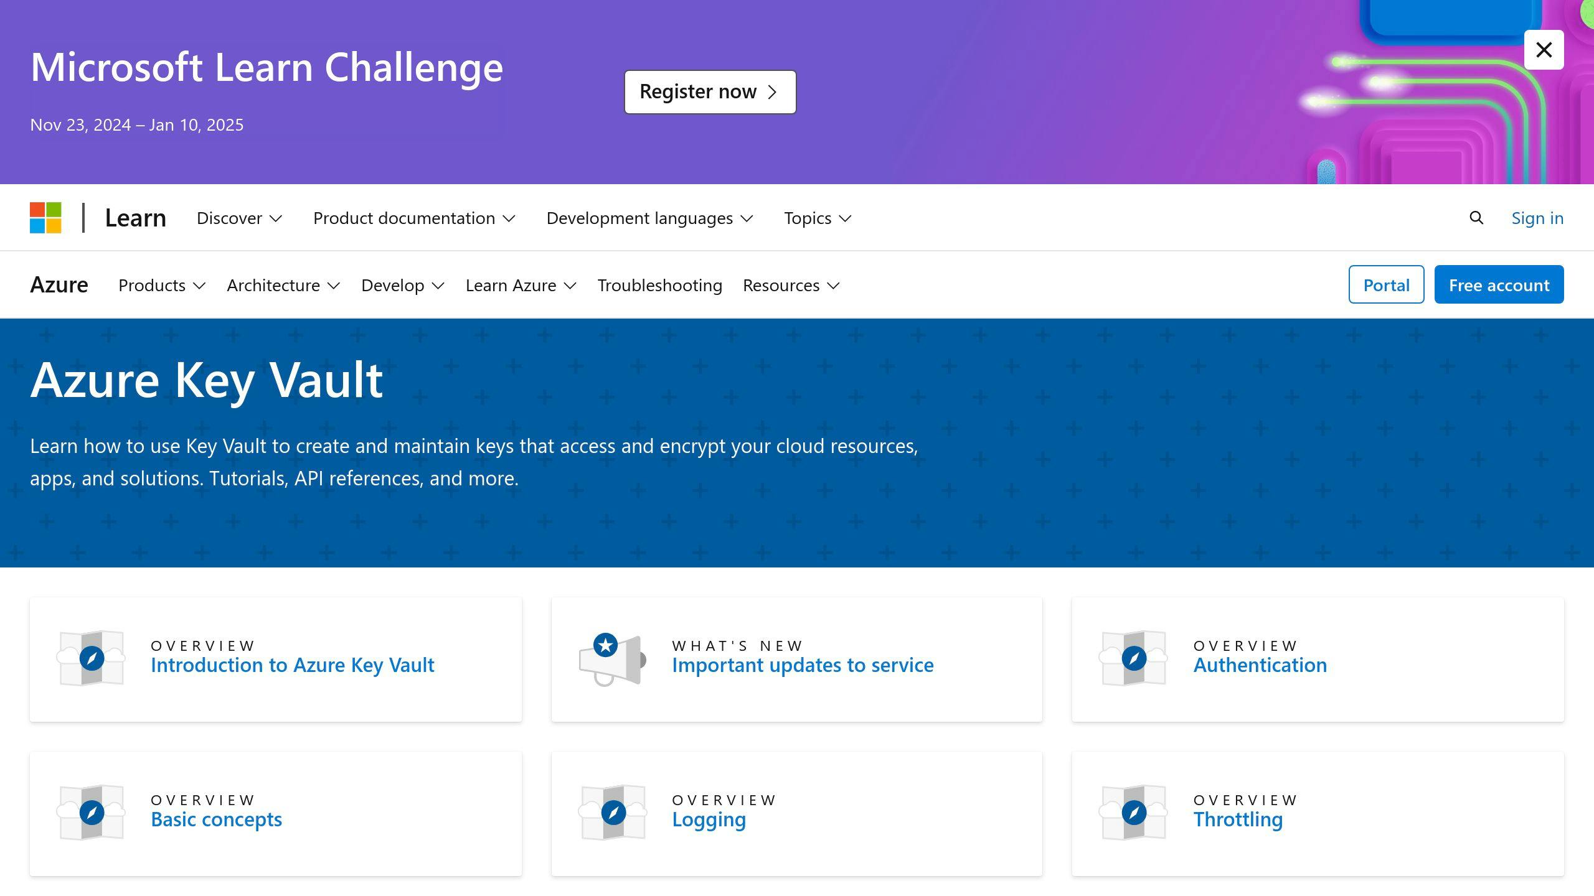The height and width of the screenshot is (896, 1594).
Task: Click the Logging overview map icon
Action: [x=613, y=813]
